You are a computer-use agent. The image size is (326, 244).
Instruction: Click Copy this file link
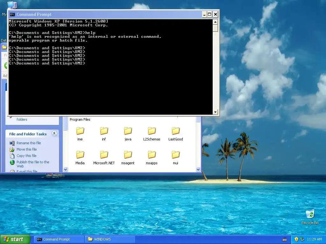(x=26, y=156)
